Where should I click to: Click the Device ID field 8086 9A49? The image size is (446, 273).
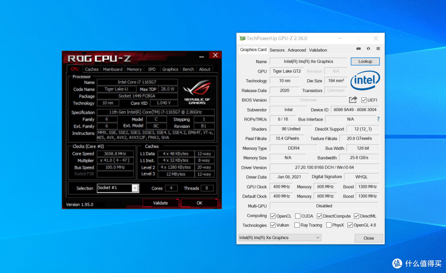coord(355,110)
